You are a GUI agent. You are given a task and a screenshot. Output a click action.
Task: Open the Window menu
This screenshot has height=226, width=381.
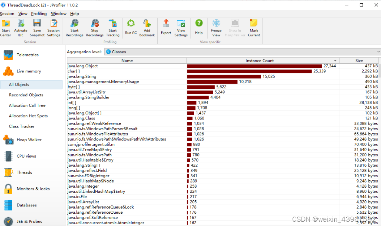click(x=59, y=14)
